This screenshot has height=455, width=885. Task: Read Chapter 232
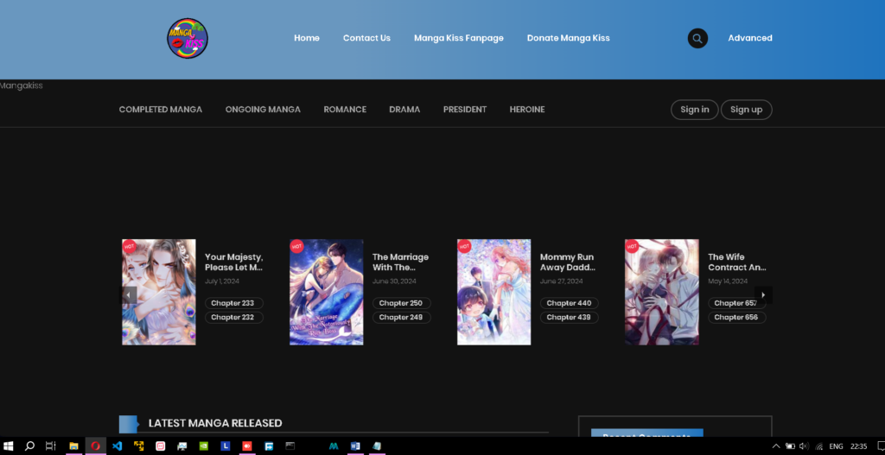[233, 318]
